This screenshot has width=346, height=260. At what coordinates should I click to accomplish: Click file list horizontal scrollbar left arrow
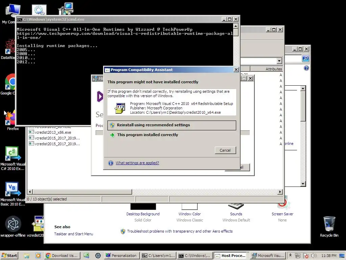30,192
